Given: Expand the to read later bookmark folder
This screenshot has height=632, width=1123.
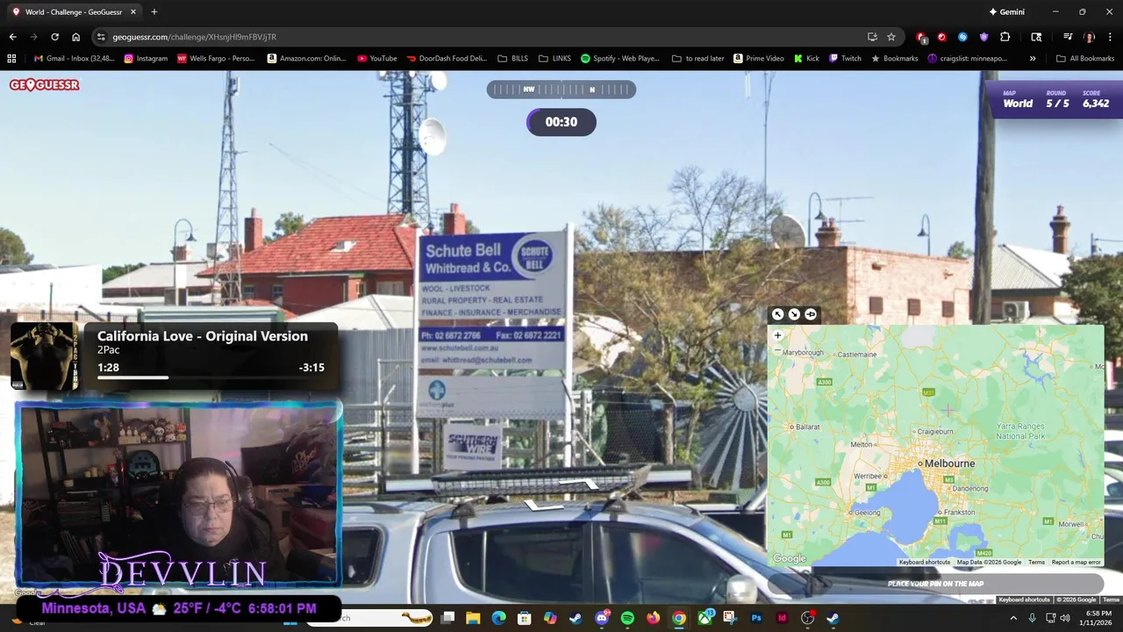Looking at the screenshot, I should click(x=698, y=59).
